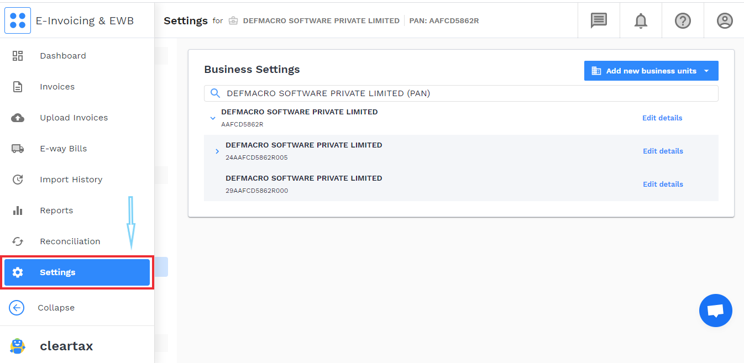
Task: Click the chat messages icon in header
Action: coord(599,20)
